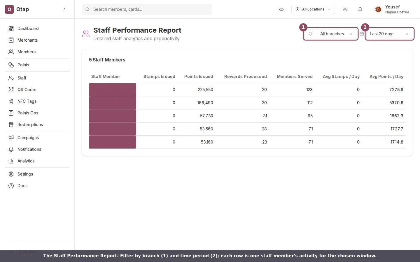Image resolution: width=420 pixels, height=262 pixels.
Task: Open the Staff sidebar item
Action: (x=37, y=78)
